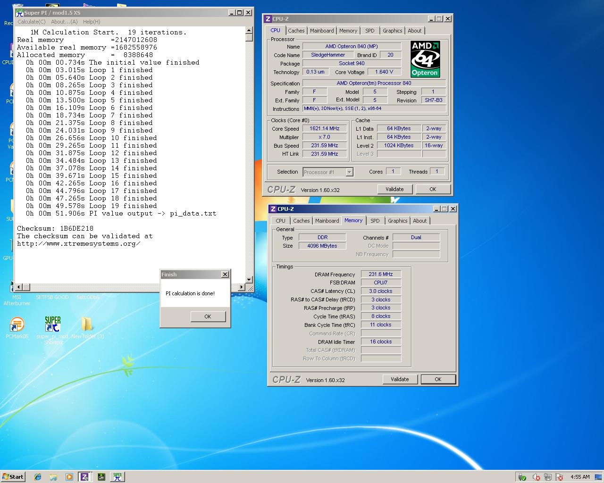The height and width of the screenshot is (483, 604).
Task: Switch to SPD tab in upper CPU-Z
Action: click(370, 31)
